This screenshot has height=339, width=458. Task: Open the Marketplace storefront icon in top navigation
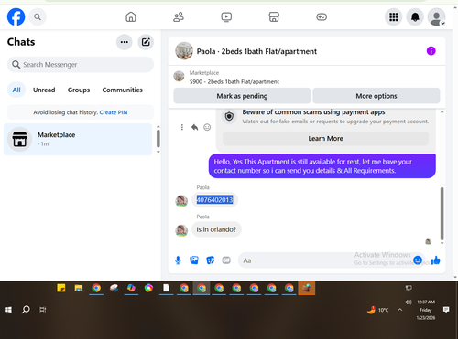274,16
